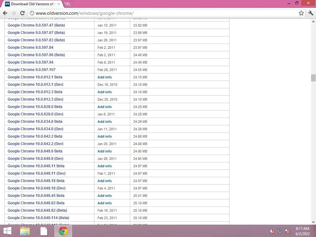The width and height of the screenshot is (316, 237).
Task: Reload the current page
Action: pos(22,13)
